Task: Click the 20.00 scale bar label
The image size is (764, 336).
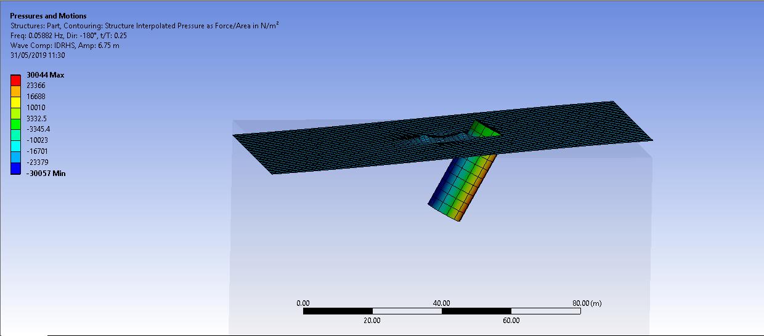Action: click(372, 320)
